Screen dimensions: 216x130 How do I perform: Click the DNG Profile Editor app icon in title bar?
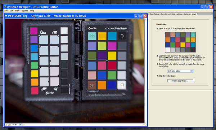5,7
